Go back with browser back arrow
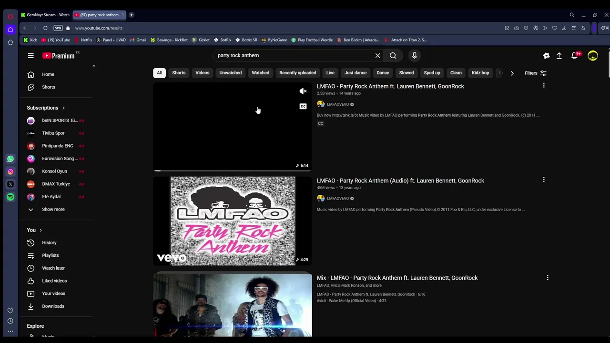The image size is (610, 343). [24, 28]
